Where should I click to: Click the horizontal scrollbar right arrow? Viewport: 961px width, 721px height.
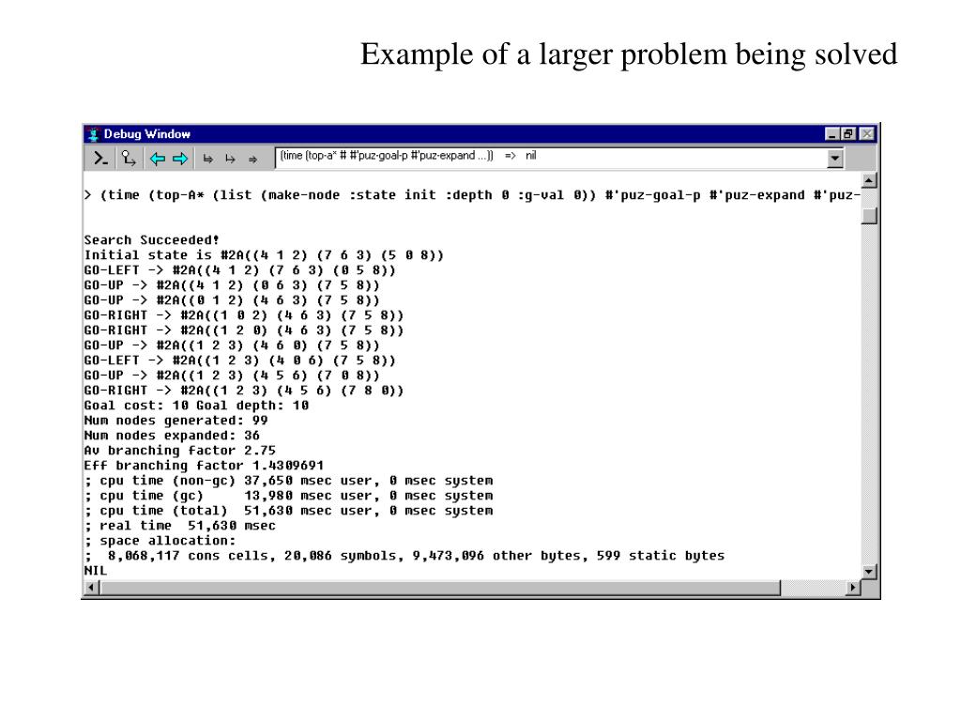coord(852,588)
